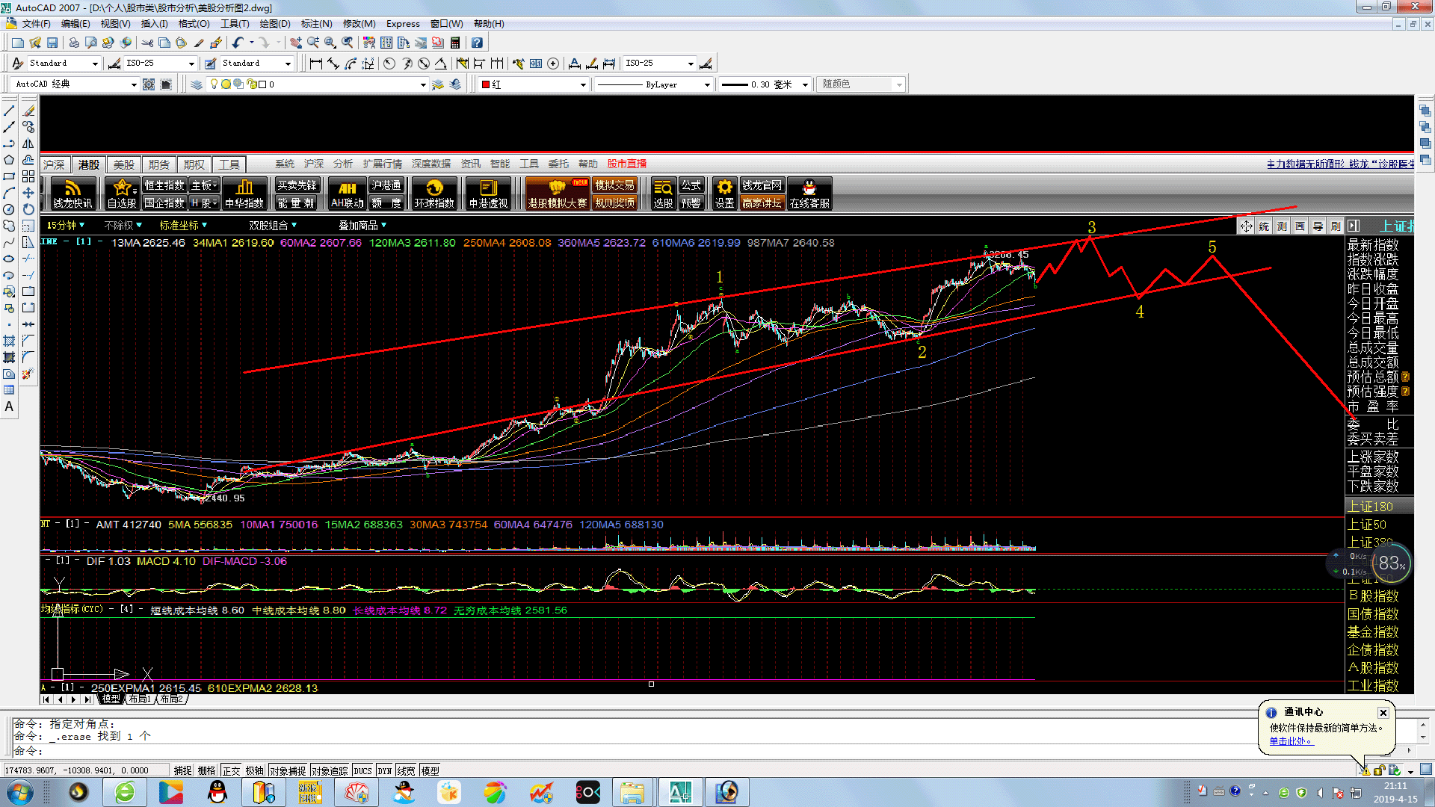The image size is (1435, 807).
Task: Click the 自选股 star icon
Action: tap(122, 194)
